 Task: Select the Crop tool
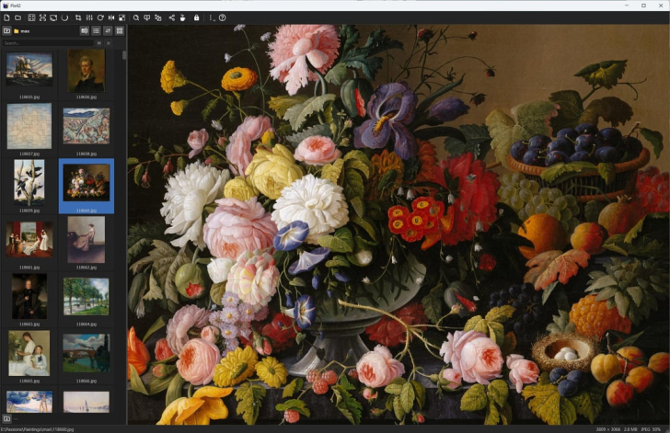point(78,18)
